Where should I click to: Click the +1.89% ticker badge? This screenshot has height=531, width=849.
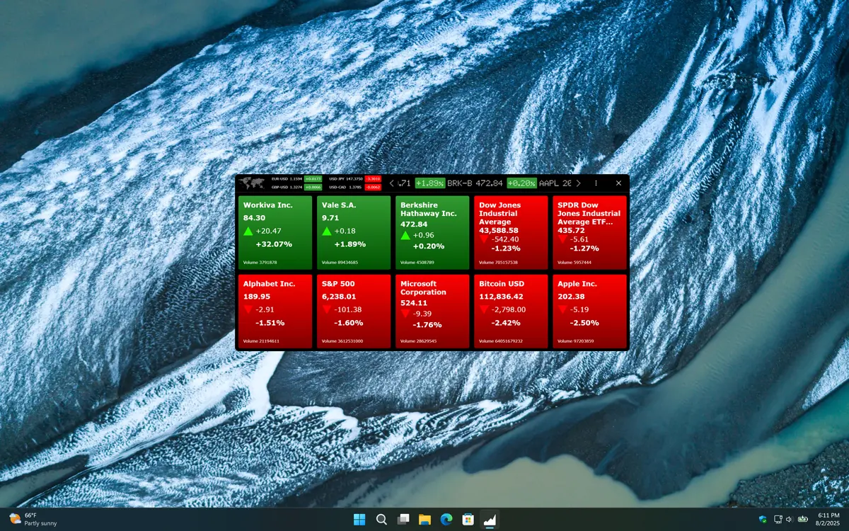pos(430,183)
